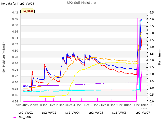Click the 3.0 right axis tick label
163x122 pixels.
click(x=152, y=60)
